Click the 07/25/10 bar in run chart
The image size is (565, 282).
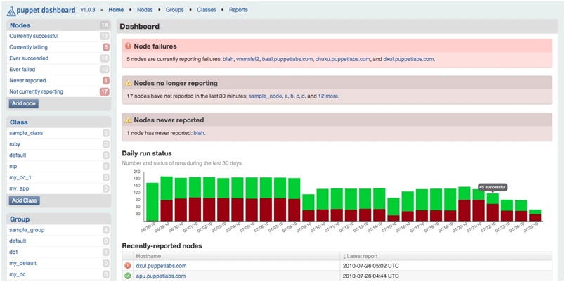(x=535, y=215)
